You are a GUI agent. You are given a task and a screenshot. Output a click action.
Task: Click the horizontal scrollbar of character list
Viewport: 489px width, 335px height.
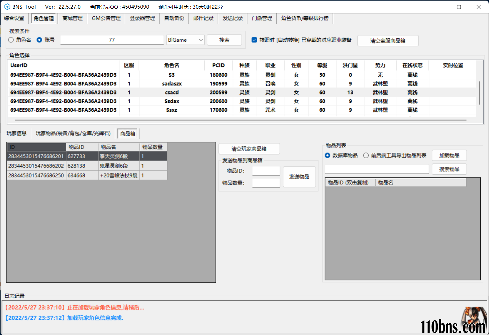tap(240, 120)
